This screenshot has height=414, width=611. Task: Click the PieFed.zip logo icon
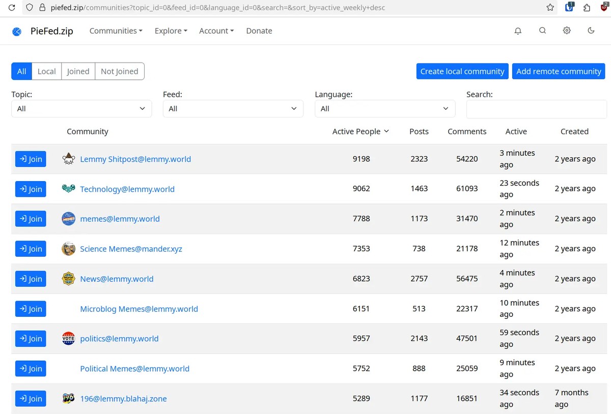click(x=16, y=31)
